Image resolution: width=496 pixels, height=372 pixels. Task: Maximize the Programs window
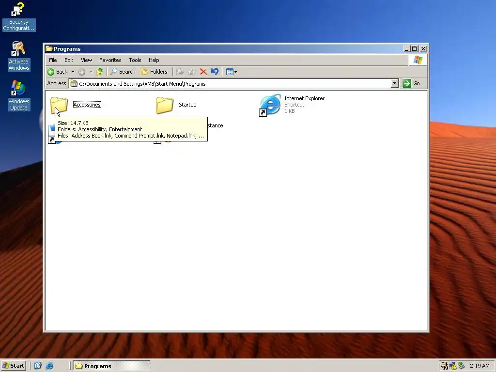415,49
